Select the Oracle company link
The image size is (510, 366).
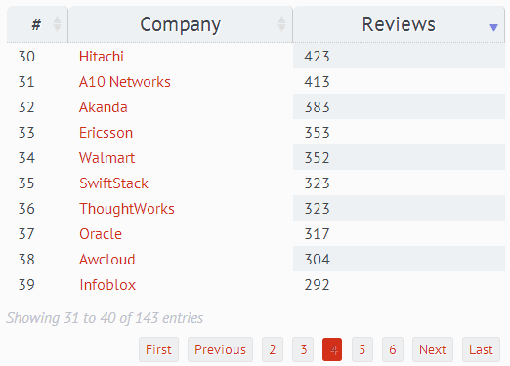tap(101, 234)
